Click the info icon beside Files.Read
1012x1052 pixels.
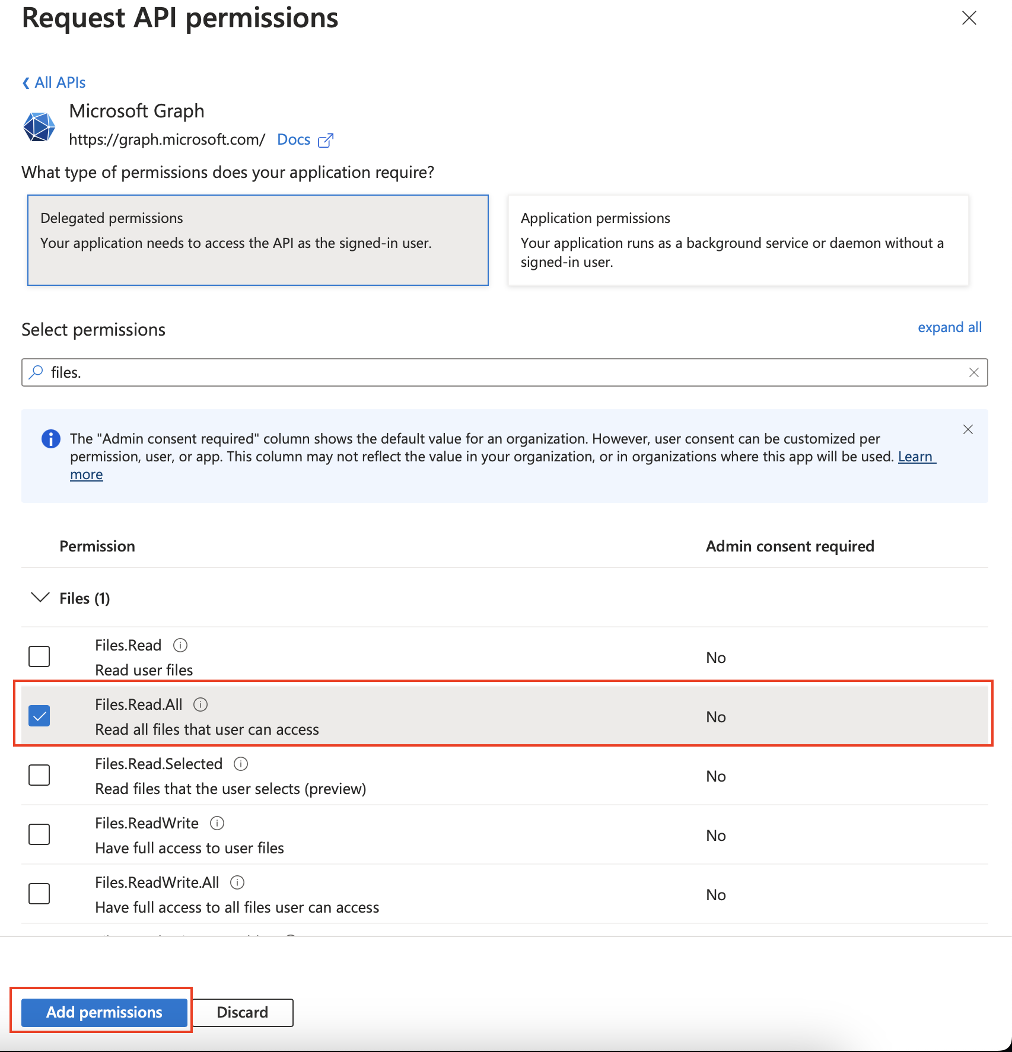pyautogui.click(x=180, y=645)
